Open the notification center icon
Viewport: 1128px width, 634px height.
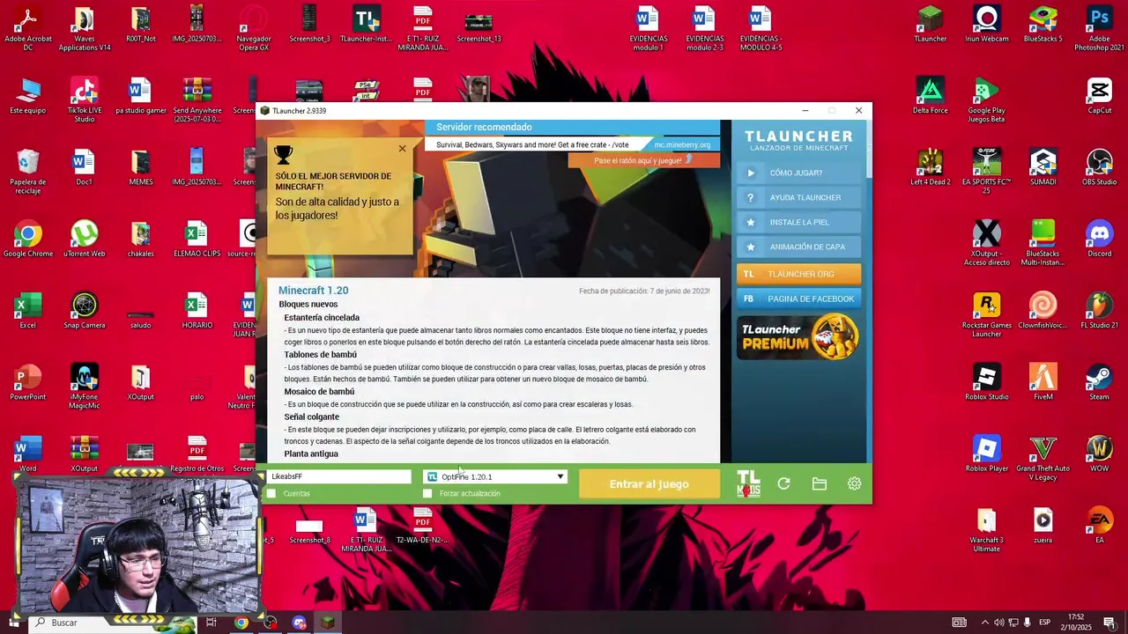pyautogui.click(x=1110, y=623)
